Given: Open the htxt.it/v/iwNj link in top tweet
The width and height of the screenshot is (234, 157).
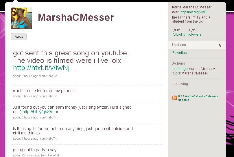Looking at the screenshot, I should pos(41,68).
